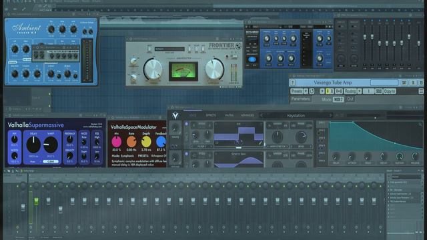Click magnifier icon in Vital envelope display

click(420, 125)
